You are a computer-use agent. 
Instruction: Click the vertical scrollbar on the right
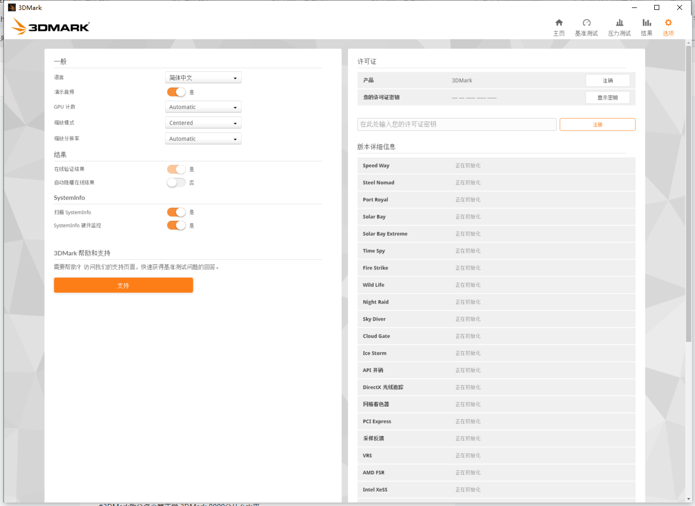(689, 193)
